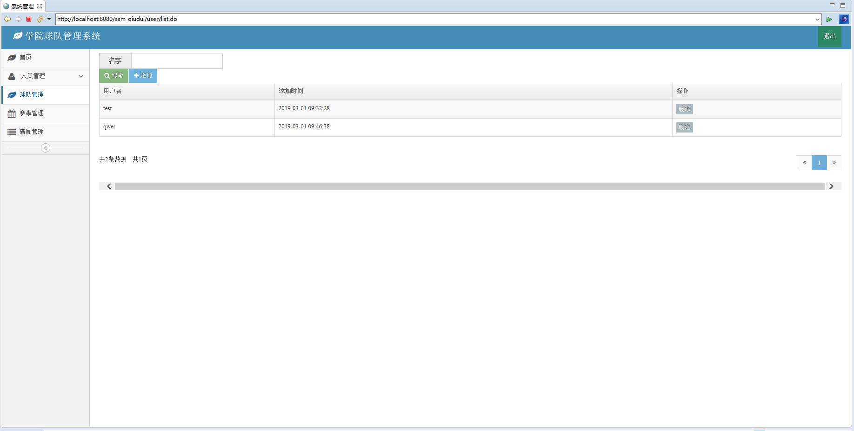Screen dimensions: 854x431
Task: Click the 退出 logout button
Action: (830, 36)
